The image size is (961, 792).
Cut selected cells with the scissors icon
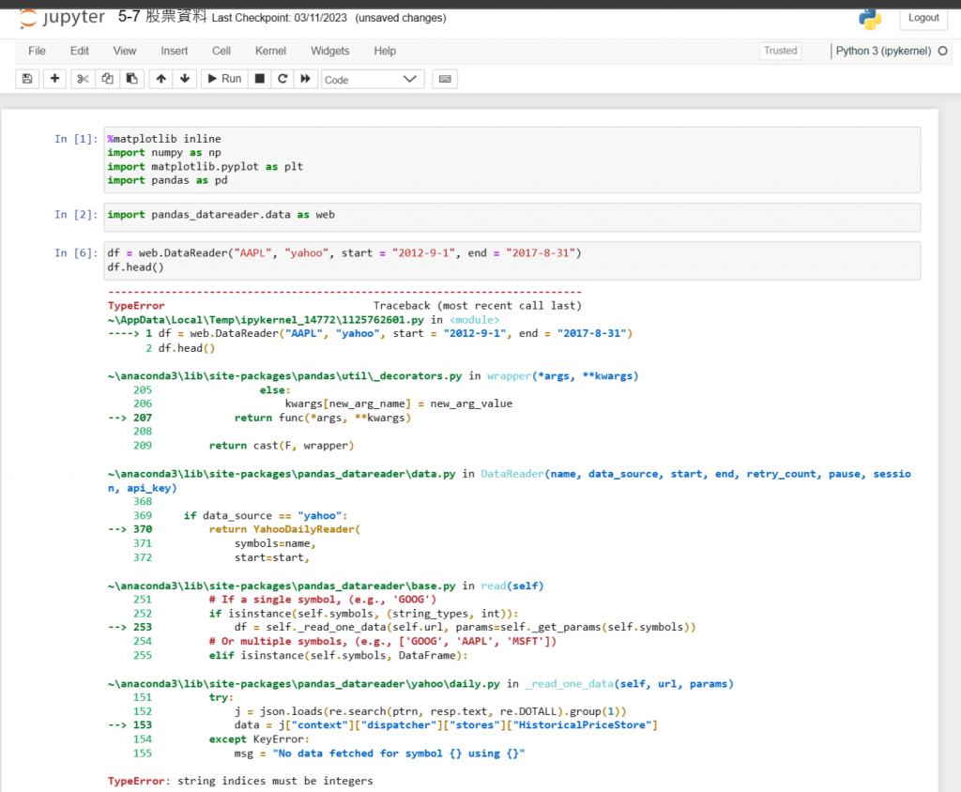pyautogui.click(x=83, y=79)
